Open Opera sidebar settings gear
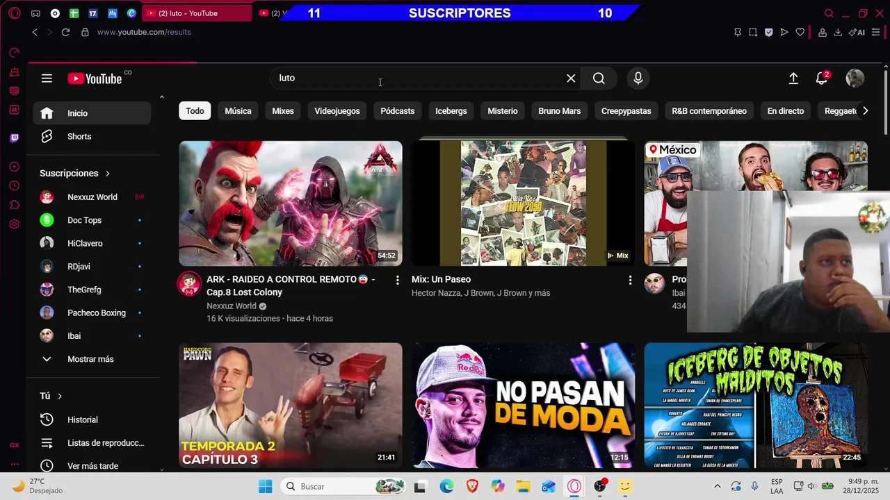 [15, 224]
